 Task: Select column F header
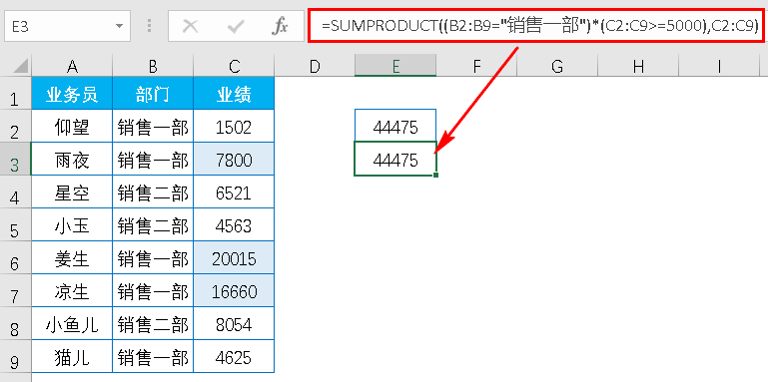coord(476,66)
